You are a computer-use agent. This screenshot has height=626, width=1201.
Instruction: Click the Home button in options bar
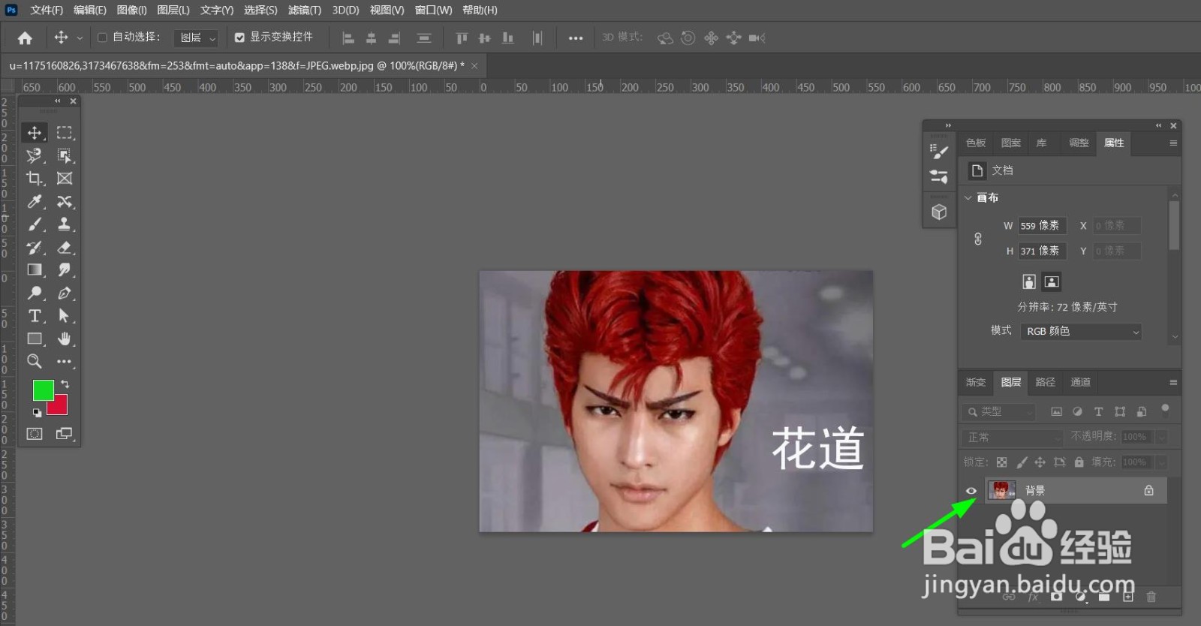[25, 38]
